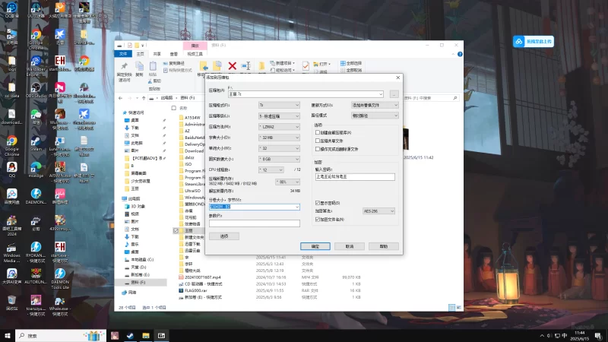Switch to details view icon in Explorer status bar
This screenshot has width=608, height=342.
(x=451, y=308)
